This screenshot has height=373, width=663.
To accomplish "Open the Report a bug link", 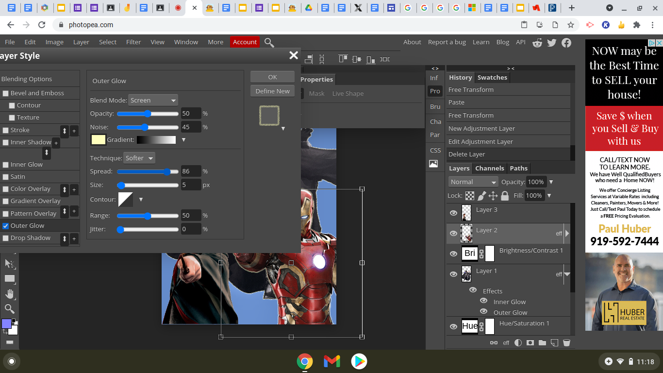I will click(x=447, y=42).
